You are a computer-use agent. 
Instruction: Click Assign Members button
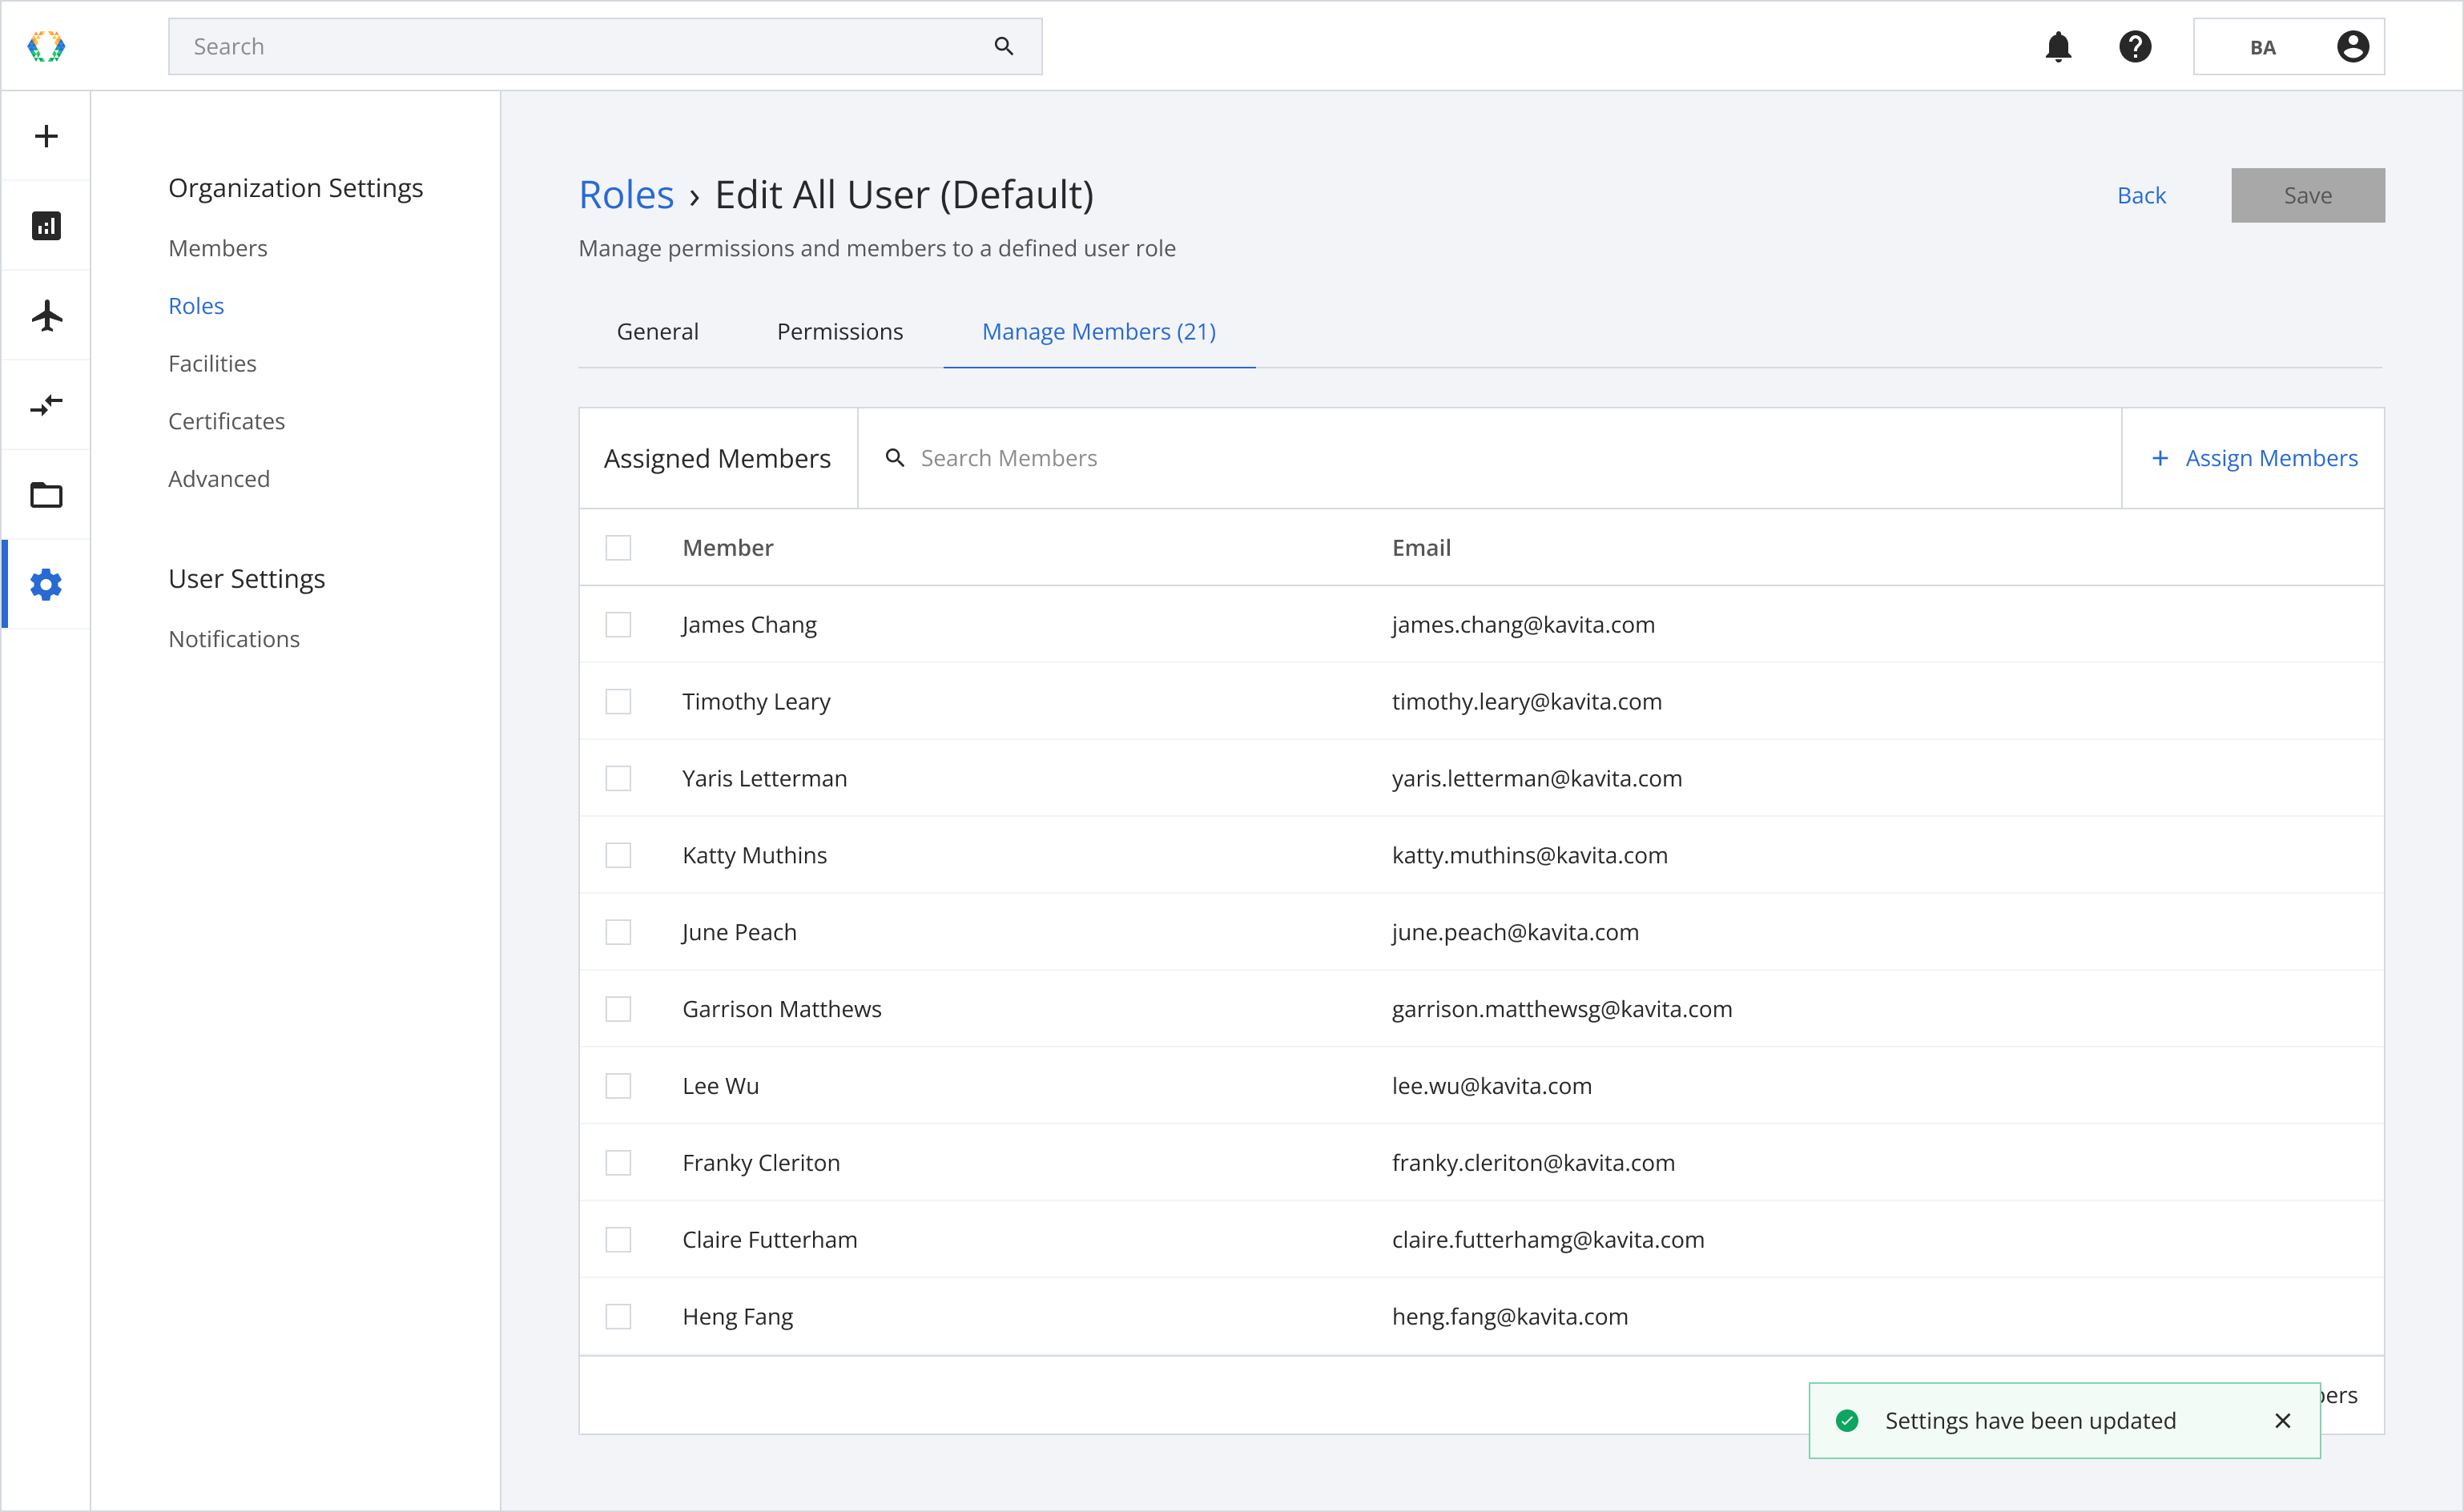(x=2253, y=458)
